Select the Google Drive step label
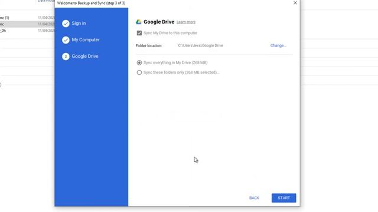Image resolution: width=378 pixels, height=212 pixels. 85,57
